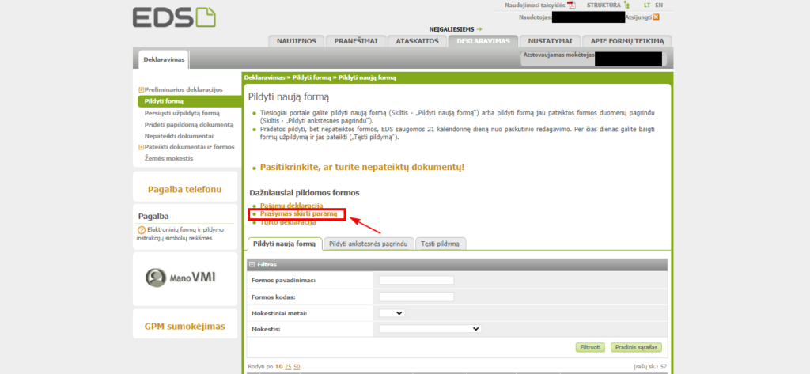The image size is (810, 374).
Task: Switch language to LT
Action: click(647, 6)
